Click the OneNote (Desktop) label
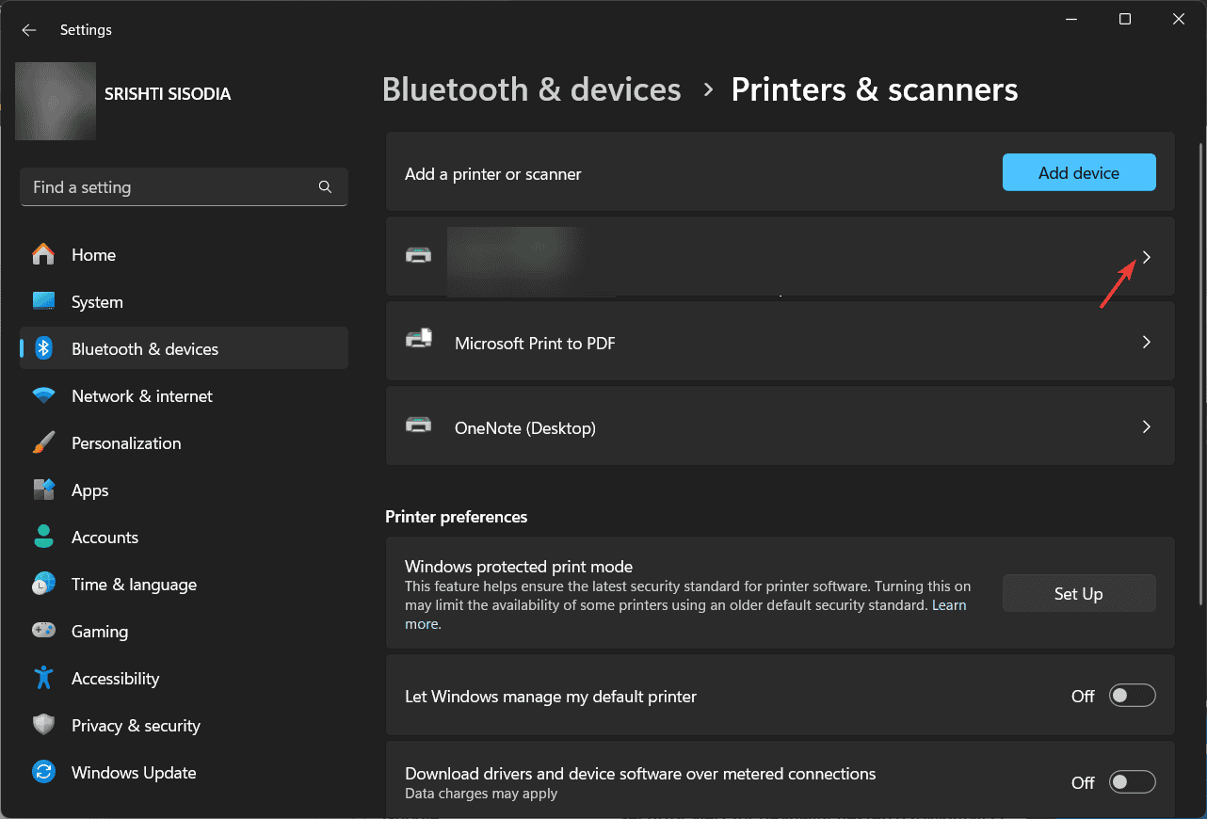Viewport: 1207px width, 819px height. pyautogui.click(x=525, y=428)
